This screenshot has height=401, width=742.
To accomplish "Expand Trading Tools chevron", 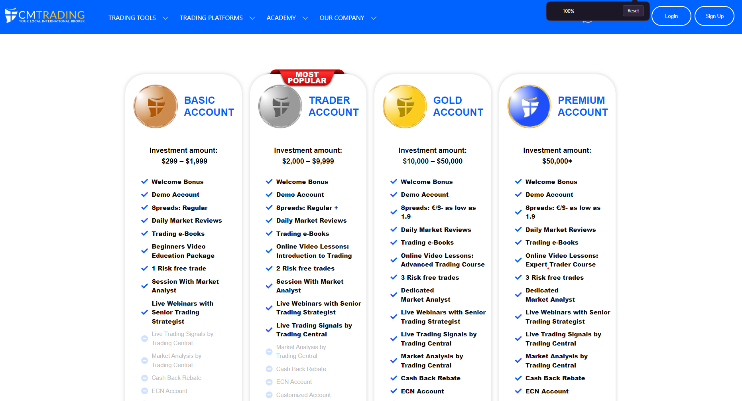I will 165,18.
